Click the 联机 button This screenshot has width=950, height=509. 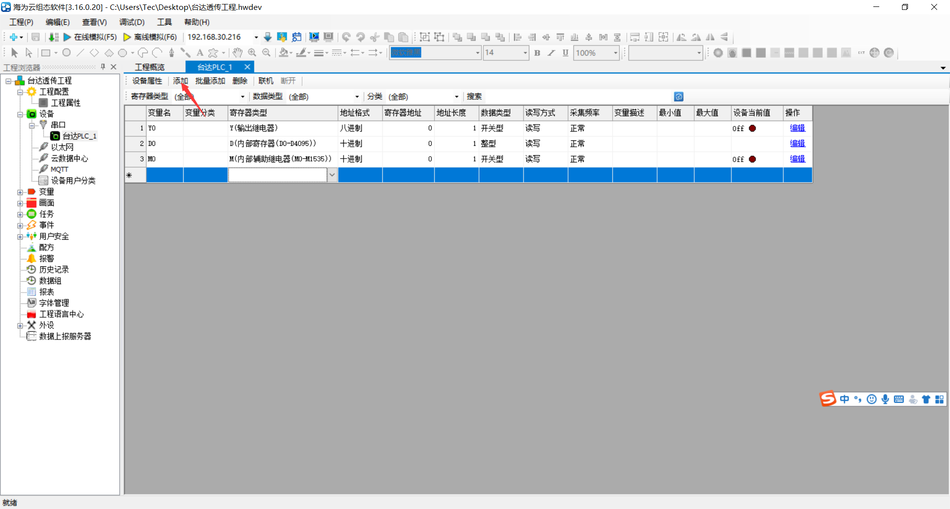[266, 81]
